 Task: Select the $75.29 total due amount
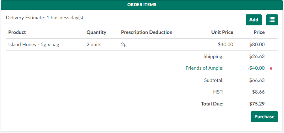click(257, 104)
